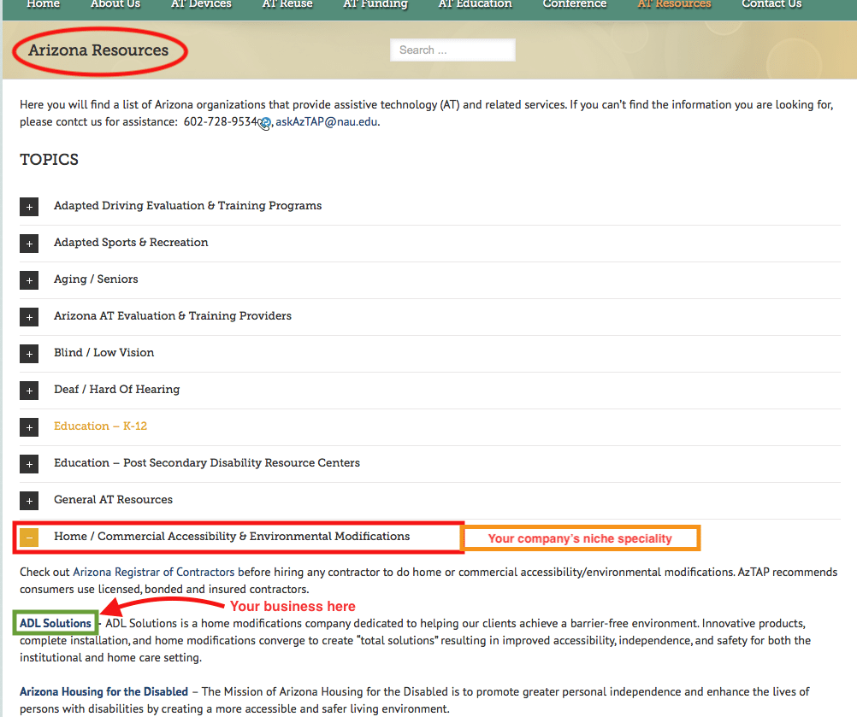Click in the Search field

(x=452, y=50)
